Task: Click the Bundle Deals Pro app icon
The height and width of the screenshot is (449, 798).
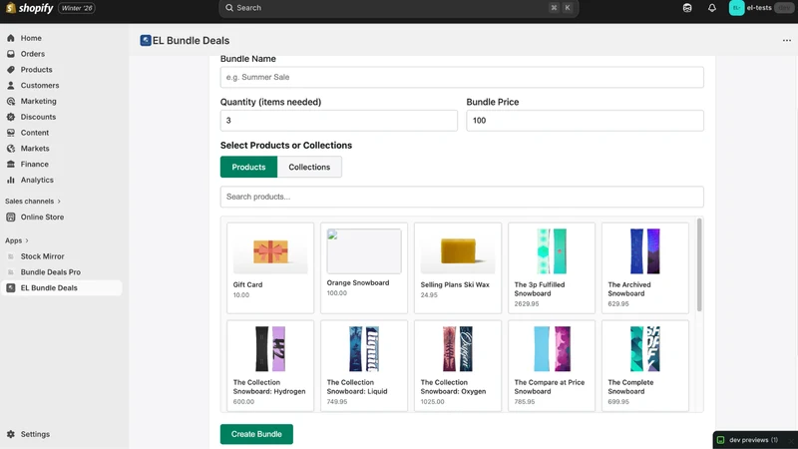Action: [x=11, y=272]
